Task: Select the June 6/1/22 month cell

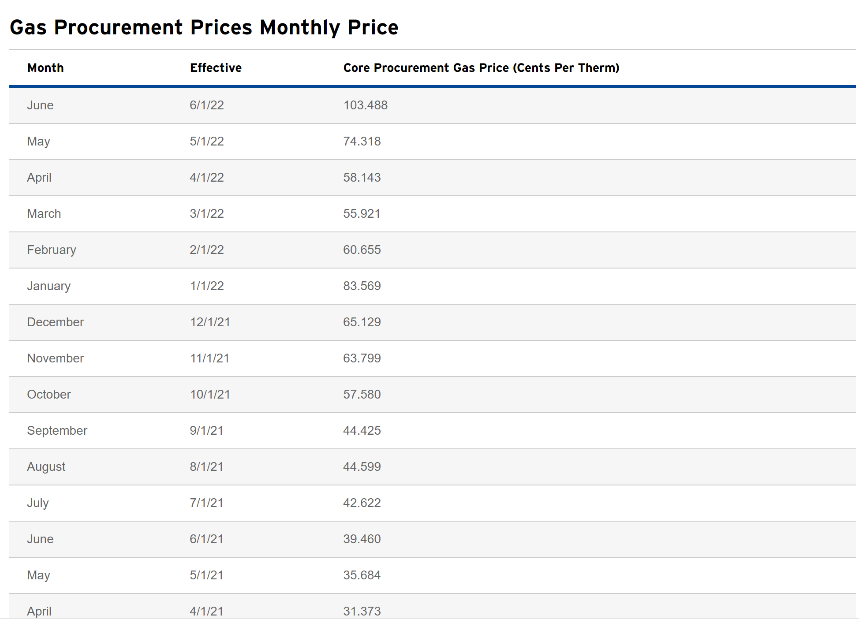Action: (x=40, y=105)
